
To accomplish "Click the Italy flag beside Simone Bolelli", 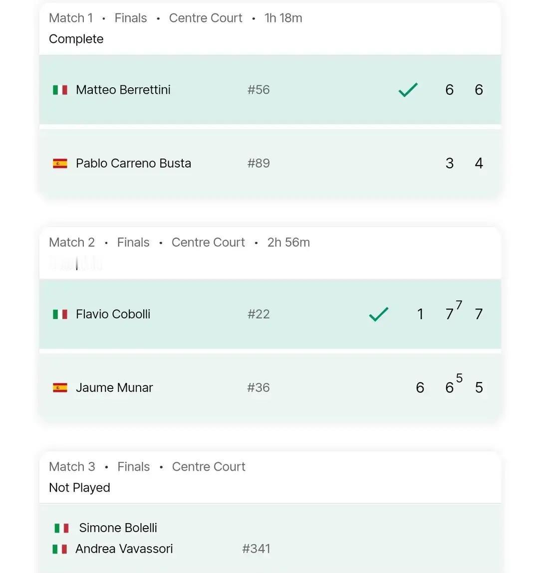I will pyautogui.click(x=61, y=528).
